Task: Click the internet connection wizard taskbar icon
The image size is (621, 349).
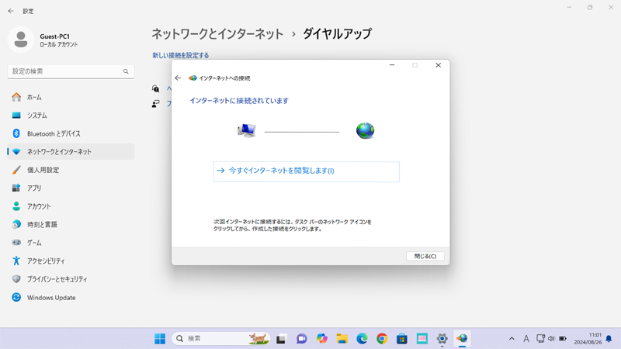Action: 462,339
